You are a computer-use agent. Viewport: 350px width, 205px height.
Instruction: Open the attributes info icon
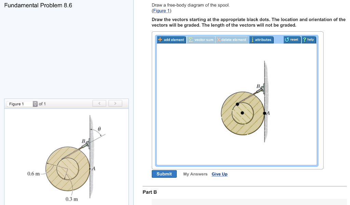tap(253, 40)
